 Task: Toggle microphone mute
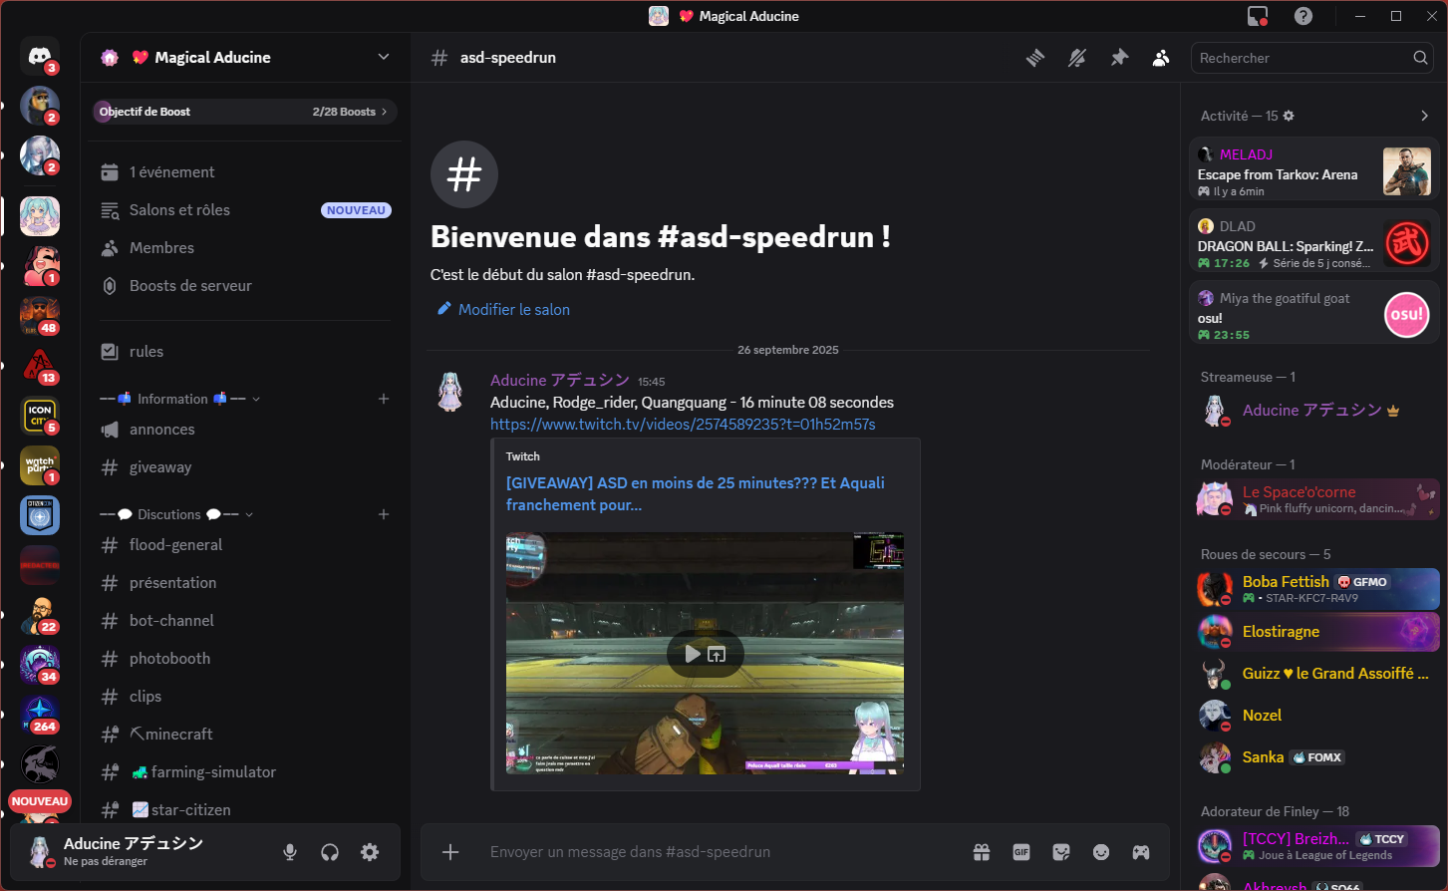coord(290,852)
